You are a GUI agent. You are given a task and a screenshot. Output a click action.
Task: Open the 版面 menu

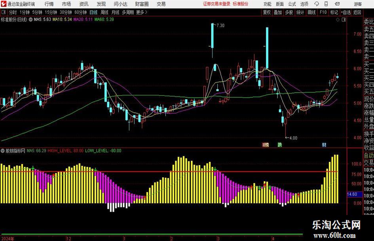coord(280,4)
